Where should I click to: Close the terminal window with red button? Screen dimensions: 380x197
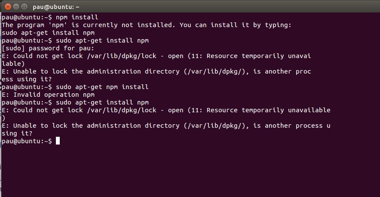(8, 6)
